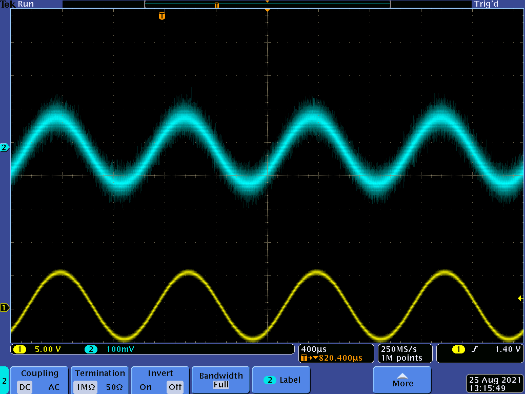The image size is (525, 394).
Task: Turn Invert Off
Action: pos(175,387)
